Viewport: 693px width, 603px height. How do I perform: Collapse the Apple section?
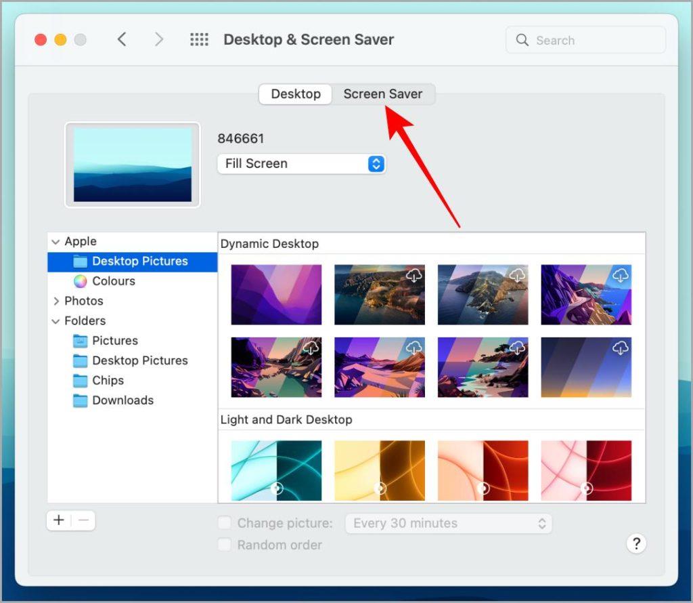(55, 242)
